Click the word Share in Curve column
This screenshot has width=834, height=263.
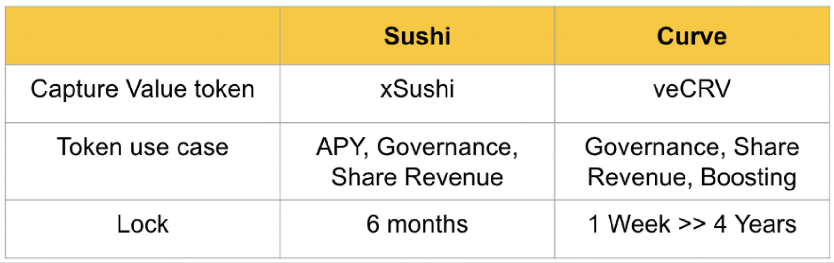[x=766, y=147]
